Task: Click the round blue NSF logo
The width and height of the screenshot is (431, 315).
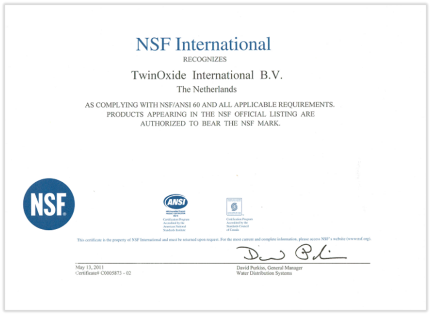Action: (49, 204)
